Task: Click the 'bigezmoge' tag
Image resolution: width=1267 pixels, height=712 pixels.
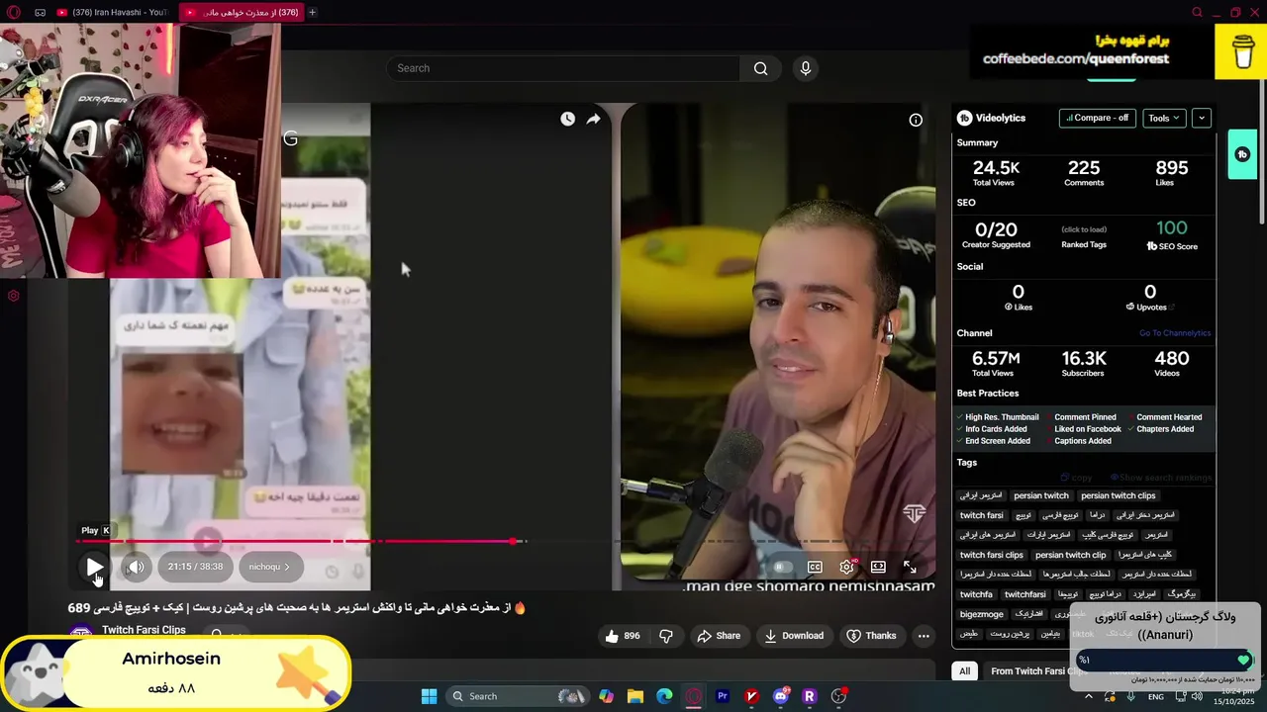Action: (981, 614)
